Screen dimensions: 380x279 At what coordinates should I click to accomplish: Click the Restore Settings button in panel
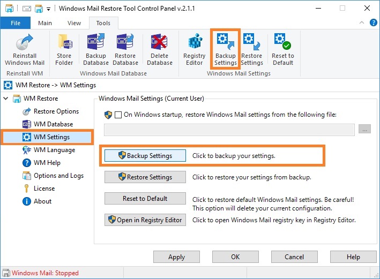click(x=145, y=177)
